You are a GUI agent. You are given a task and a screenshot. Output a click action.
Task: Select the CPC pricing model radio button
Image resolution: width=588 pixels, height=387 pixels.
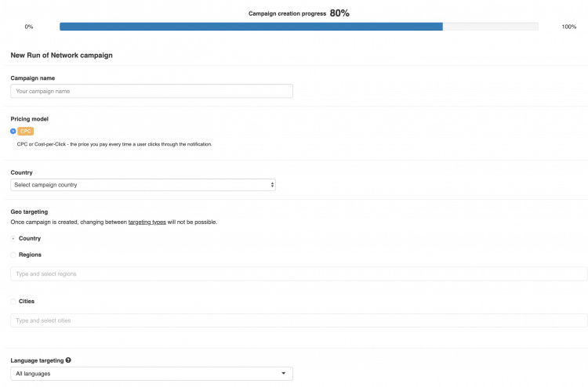(x=13, y=131)
